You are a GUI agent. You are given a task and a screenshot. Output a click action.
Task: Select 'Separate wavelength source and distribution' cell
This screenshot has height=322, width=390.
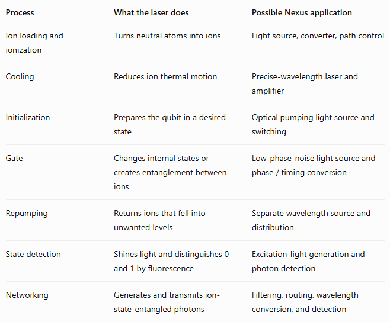tap(311, 220)
